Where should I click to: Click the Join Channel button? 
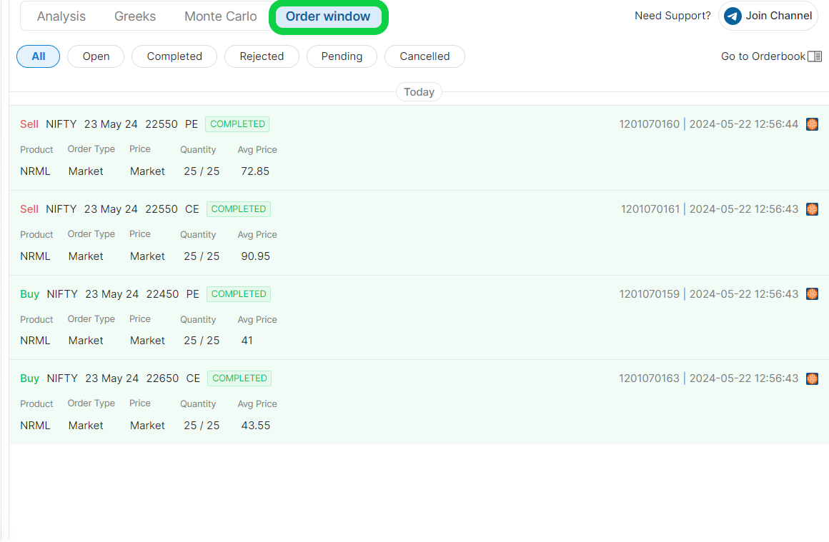click(x=768, y=16)
